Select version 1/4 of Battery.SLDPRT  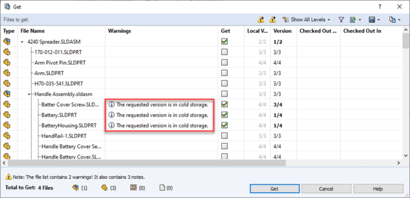pyautogui.click(x=278, y=115)
